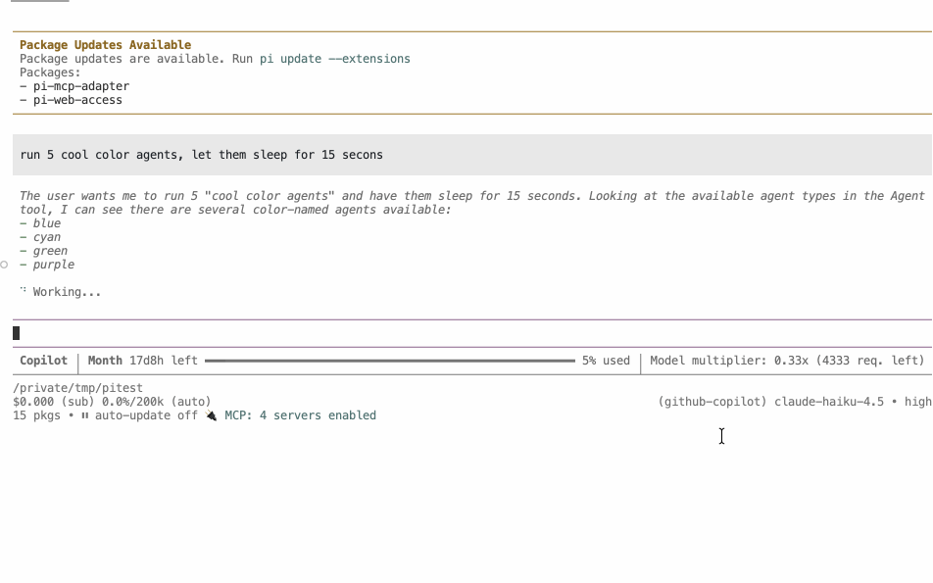Click the monthly usage progress bar
This screenshot has width=933, height=583.
[390, 361]
